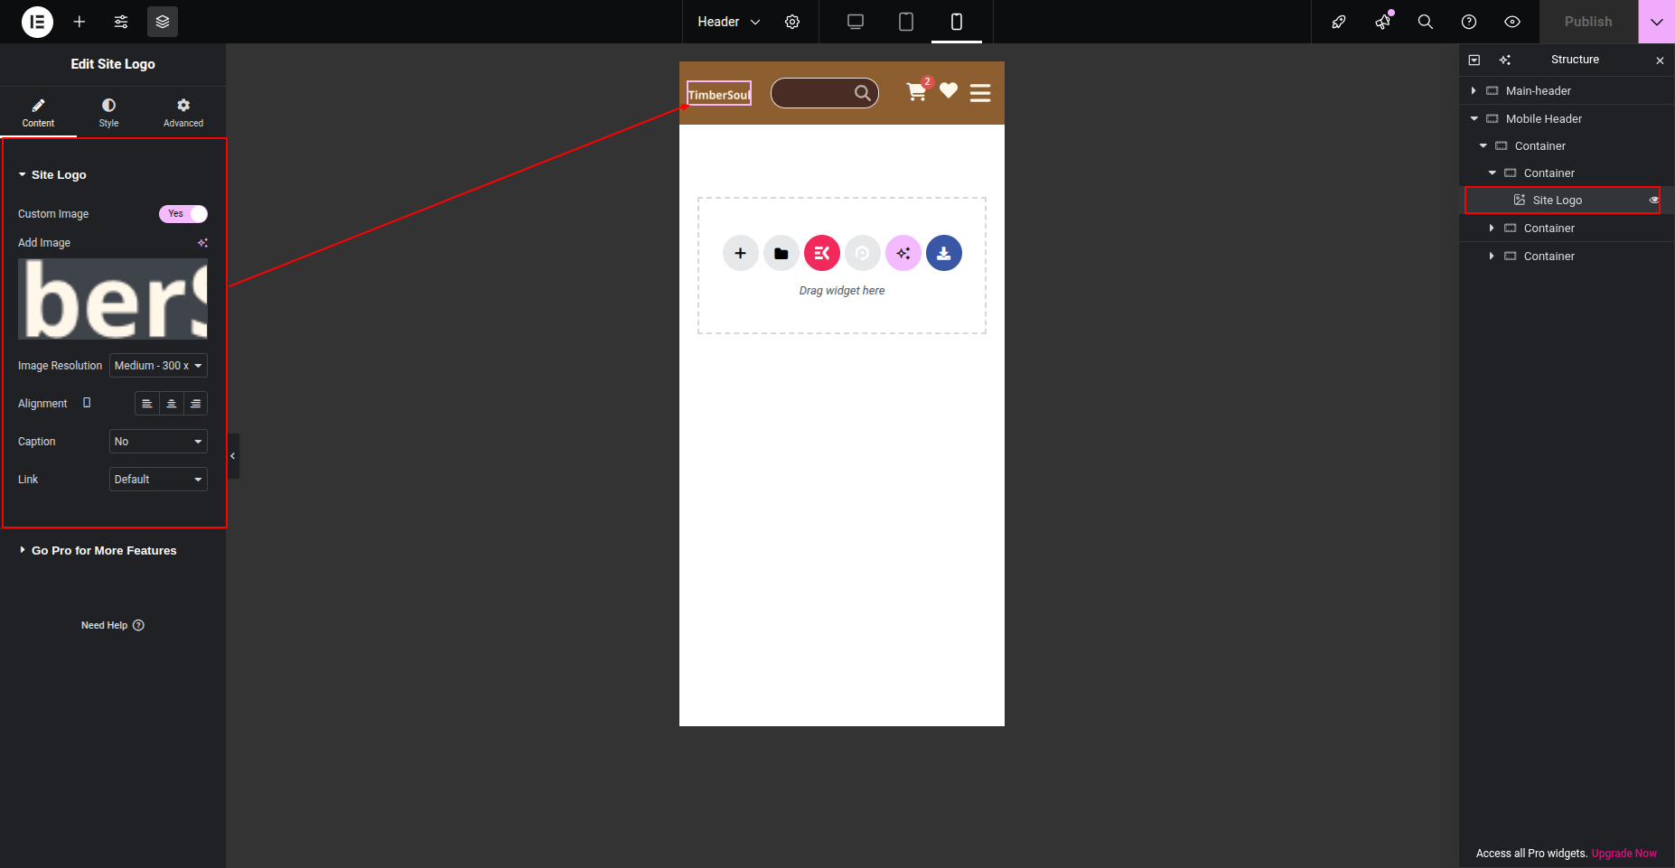The height and width of the screenshot is (868, 1675).
Task: Click the Upgrade Now link
Action: [x=1624, y=854]
